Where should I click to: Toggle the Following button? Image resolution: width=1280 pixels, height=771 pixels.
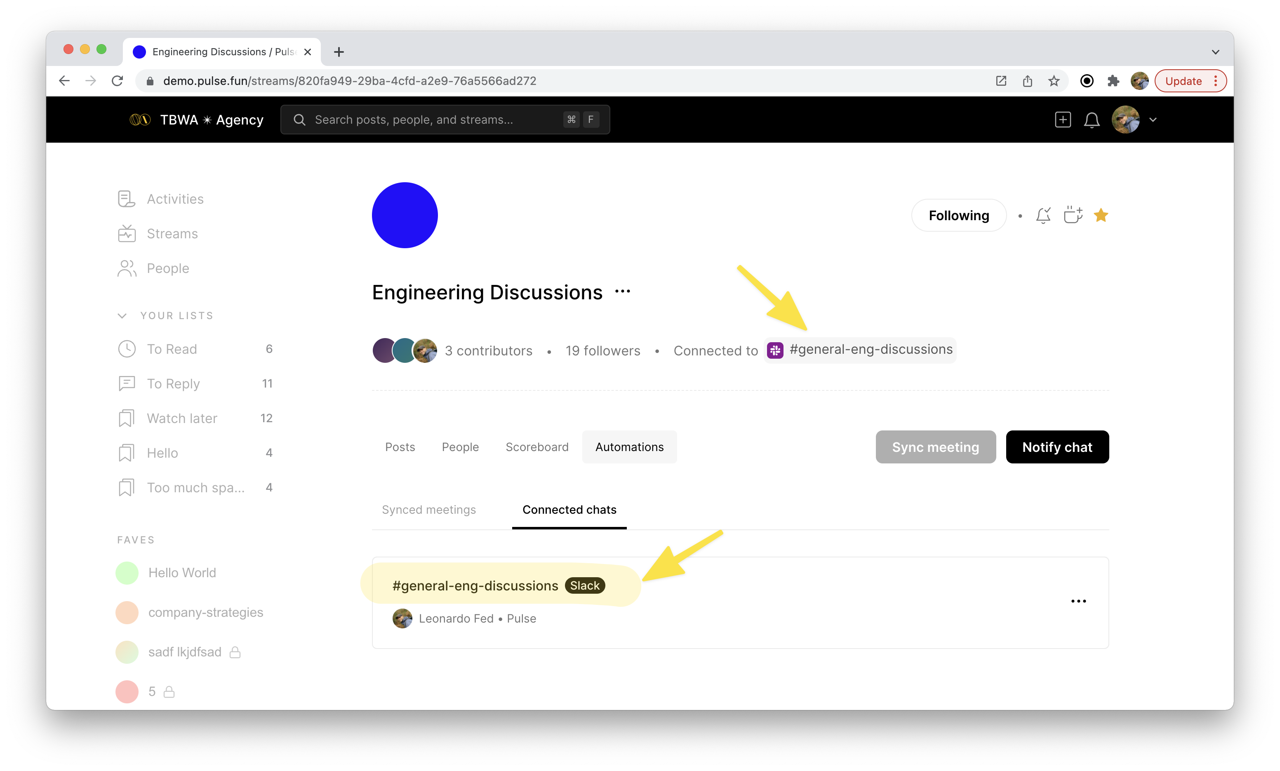(958, 215)
